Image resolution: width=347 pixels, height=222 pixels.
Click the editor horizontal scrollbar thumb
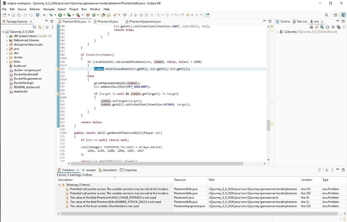157,164
